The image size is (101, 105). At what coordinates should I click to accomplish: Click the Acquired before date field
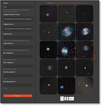[18, 47]
